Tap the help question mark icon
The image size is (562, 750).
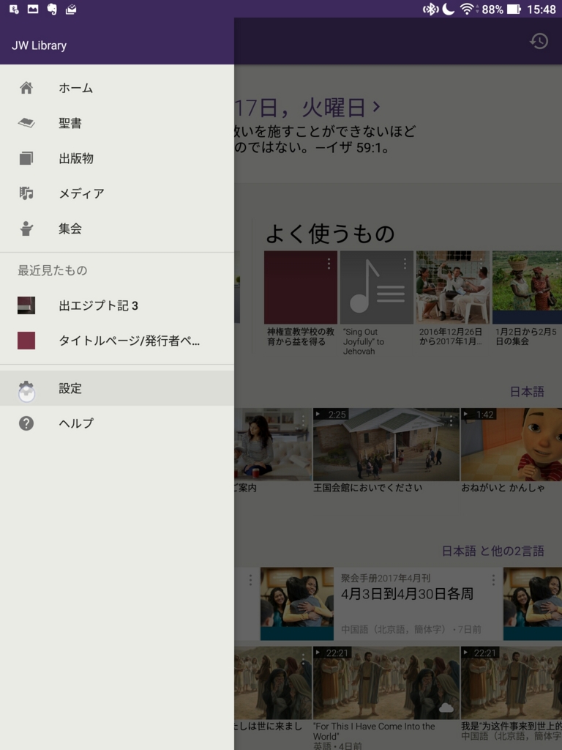[26, 423]
